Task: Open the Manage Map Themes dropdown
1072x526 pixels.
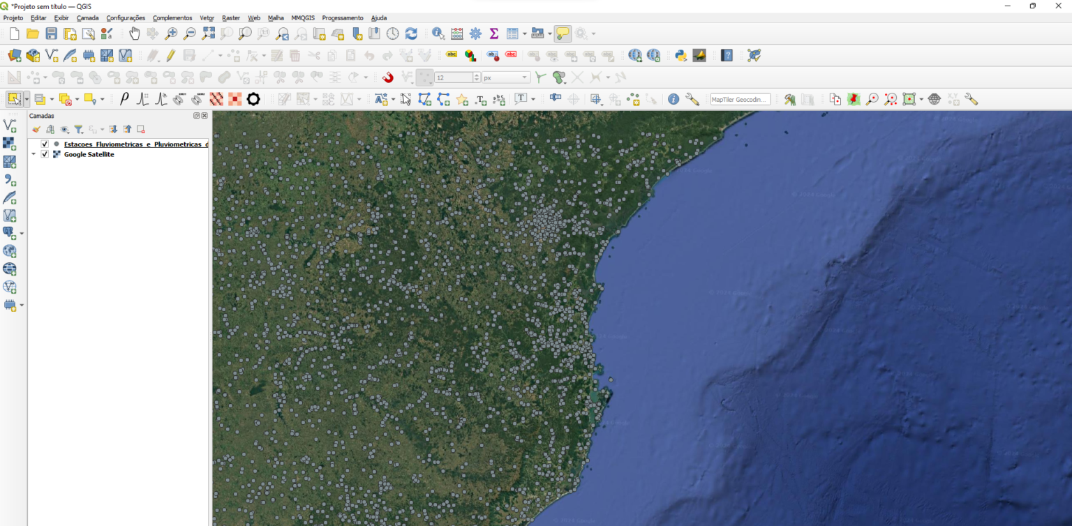Action: click(64, 129)
